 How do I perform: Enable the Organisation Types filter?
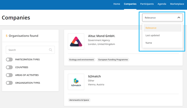9,83
